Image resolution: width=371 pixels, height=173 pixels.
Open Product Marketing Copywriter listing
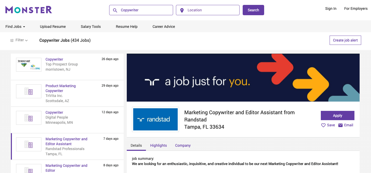pyautogui.click(x=61, y=88)
